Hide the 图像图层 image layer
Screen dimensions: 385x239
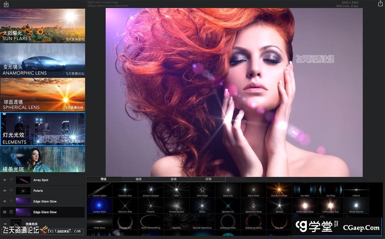(5, 224)
